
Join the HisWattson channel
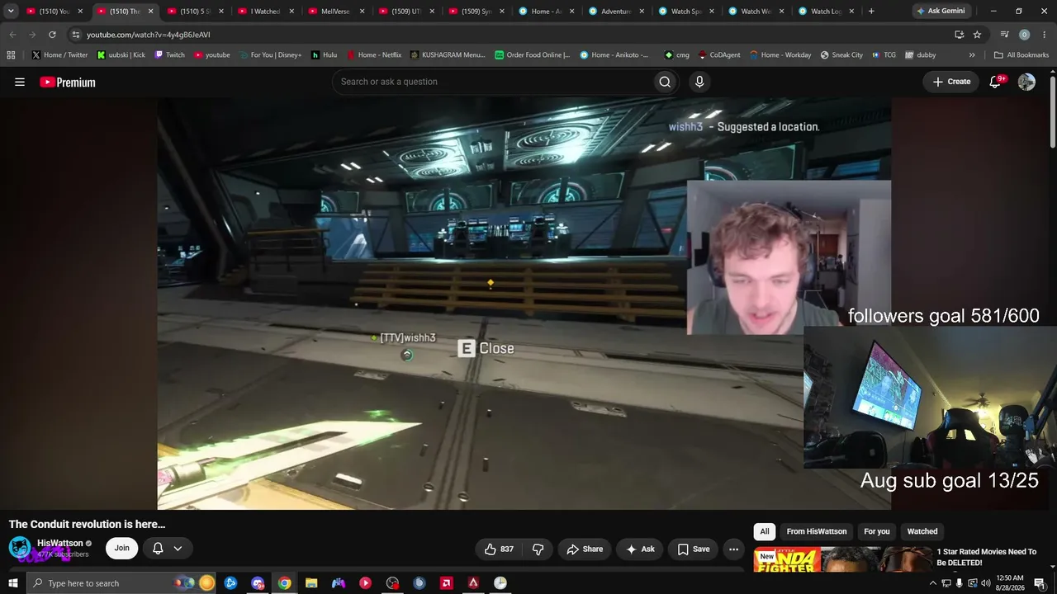(121, 549)
